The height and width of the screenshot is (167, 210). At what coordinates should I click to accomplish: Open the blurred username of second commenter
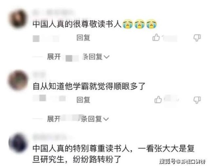(39, 75)
